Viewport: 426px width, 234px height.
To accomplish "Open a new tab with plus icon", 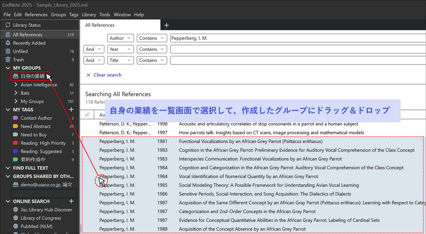I will point(166,25).
